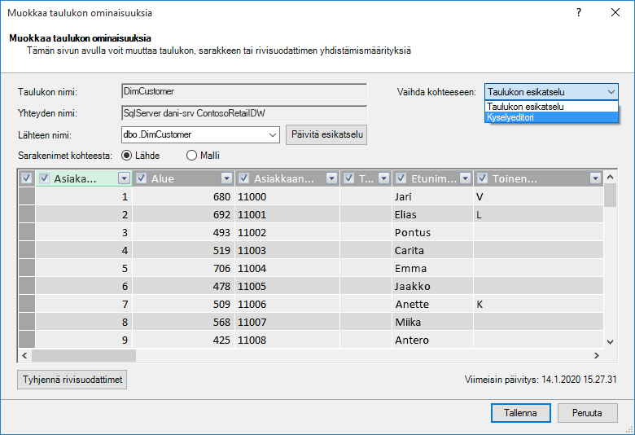Click the cell containing Miika
Screen dimensions: 635x435
[432, 322]
